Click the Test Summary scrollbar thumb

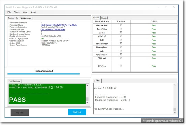87,99
